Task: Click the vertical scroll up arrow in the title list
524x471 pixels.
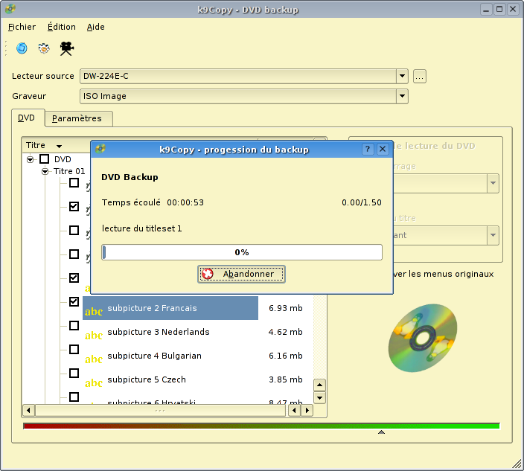Action: point(319,385)
